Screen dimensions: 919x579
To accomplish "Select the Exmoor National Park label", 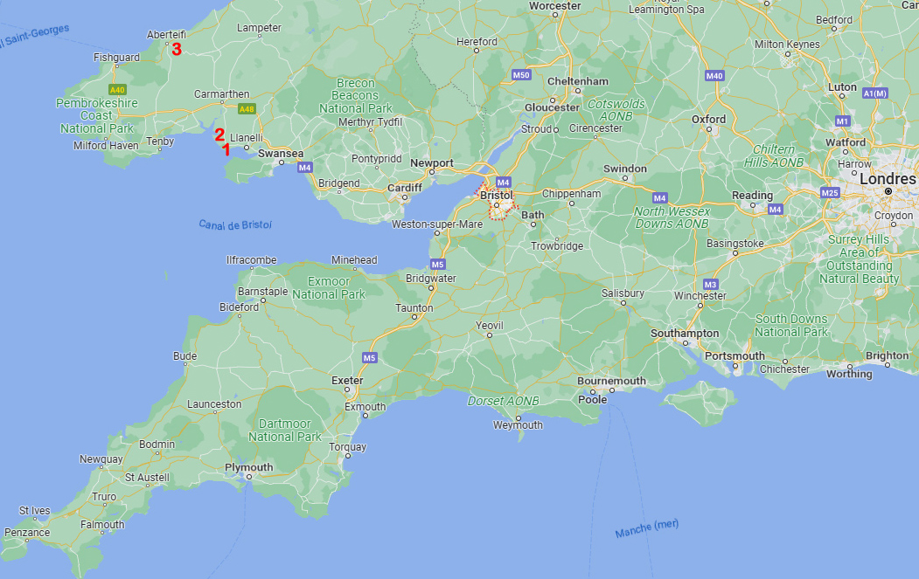I will 329,288.
